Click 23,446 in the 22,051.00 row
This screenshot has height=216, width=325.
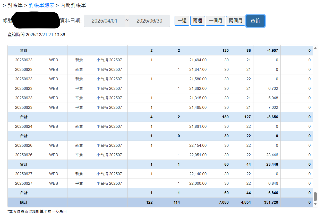[x=272, y=155]
